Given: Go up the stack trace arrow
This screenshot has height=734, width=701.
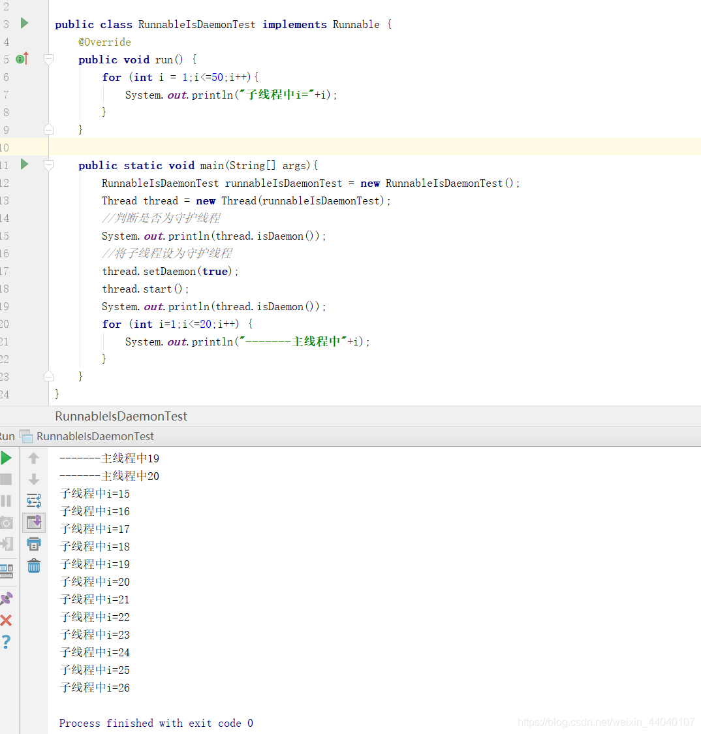Looking at the screenshot, I should [33, 458].
